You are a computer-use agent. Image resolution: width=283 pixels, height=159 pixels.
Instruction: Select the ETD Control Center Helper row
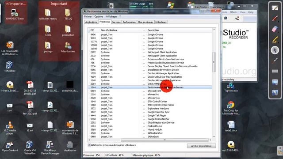pos(150,105)
